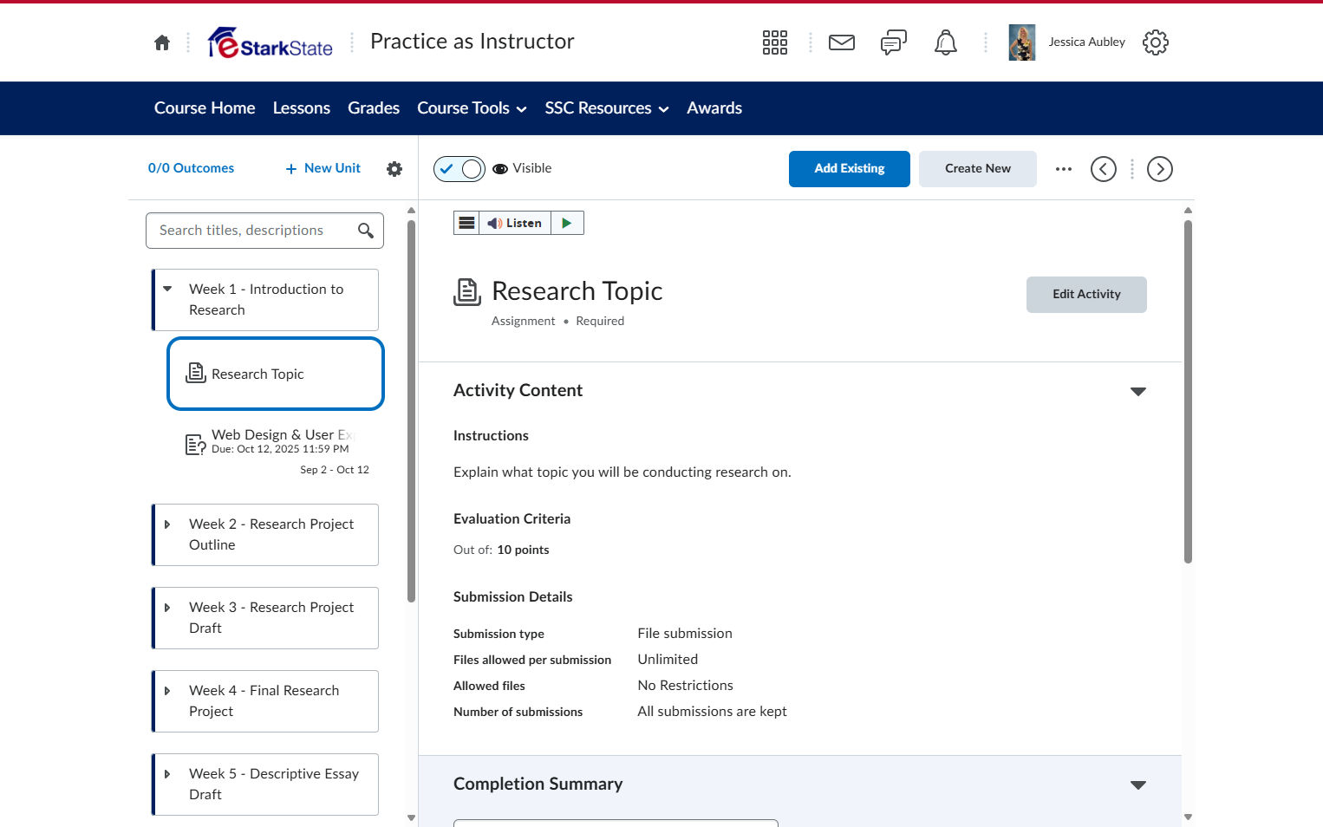Click the Add Existing button
Viewport: 1323px width, 827px height.
click(x=850, y=169)
